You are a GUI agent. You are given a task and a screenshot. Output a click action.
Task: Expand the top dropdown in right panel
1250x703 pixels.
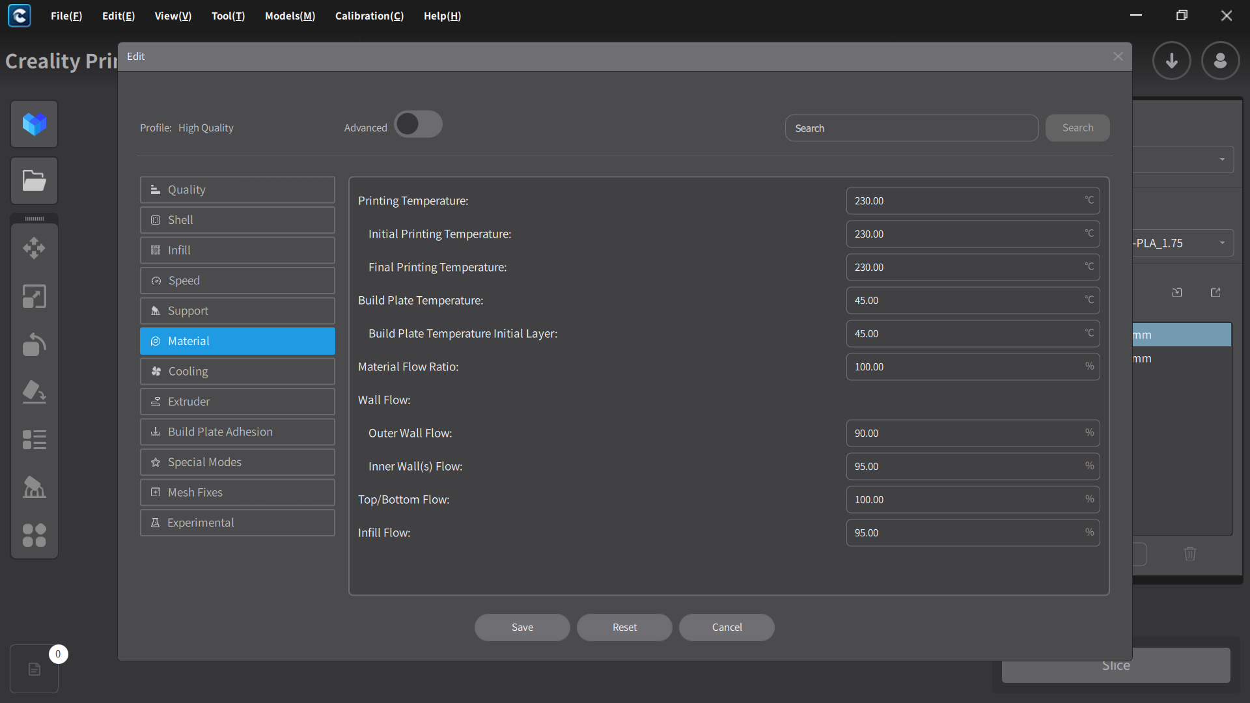[x=1182, y=159]
